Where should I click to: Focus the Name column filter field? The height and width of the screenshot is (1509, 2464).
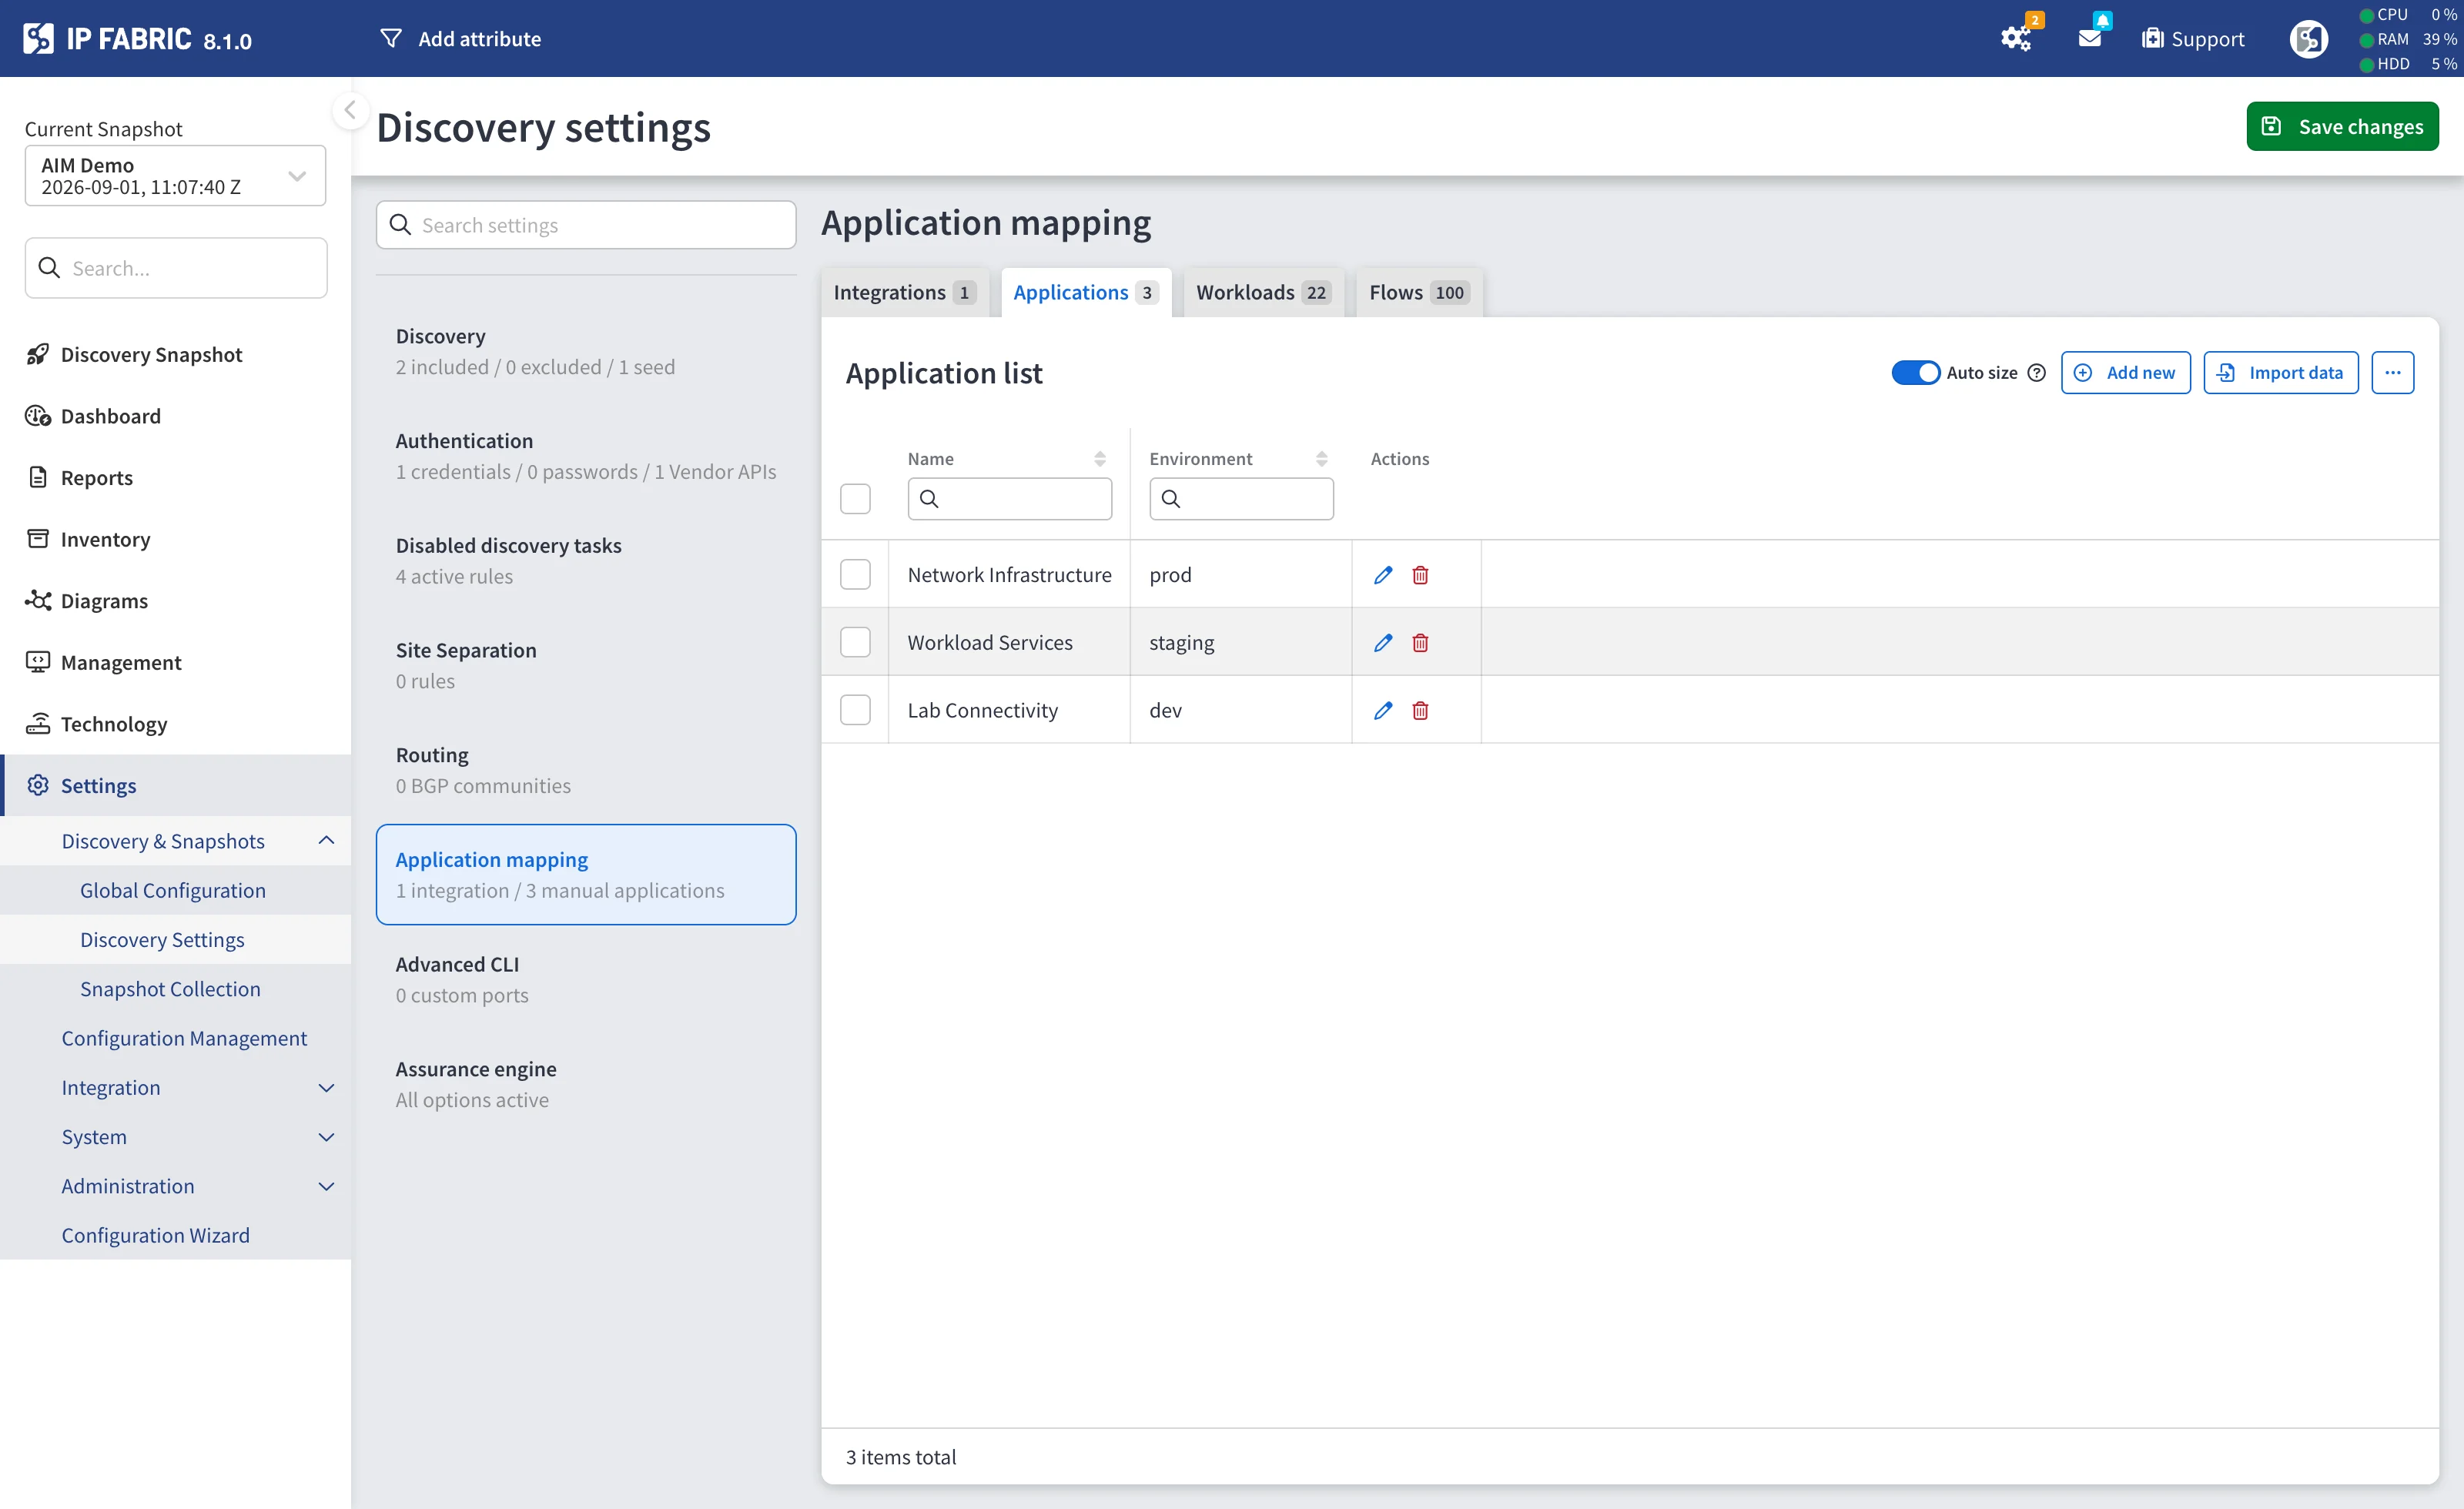[1009, 499]
